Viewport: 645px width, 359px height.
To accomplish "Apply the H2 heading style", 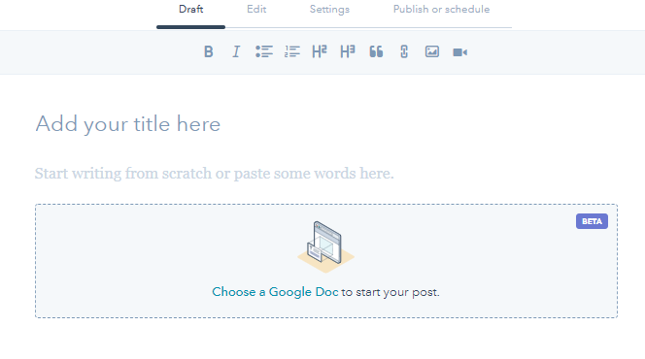I will (320, 51).
